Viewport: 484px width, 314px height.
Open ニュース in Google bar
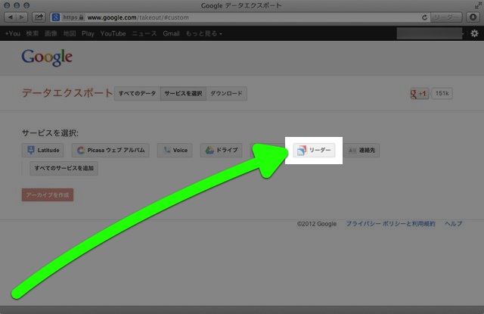coord(144,33)
